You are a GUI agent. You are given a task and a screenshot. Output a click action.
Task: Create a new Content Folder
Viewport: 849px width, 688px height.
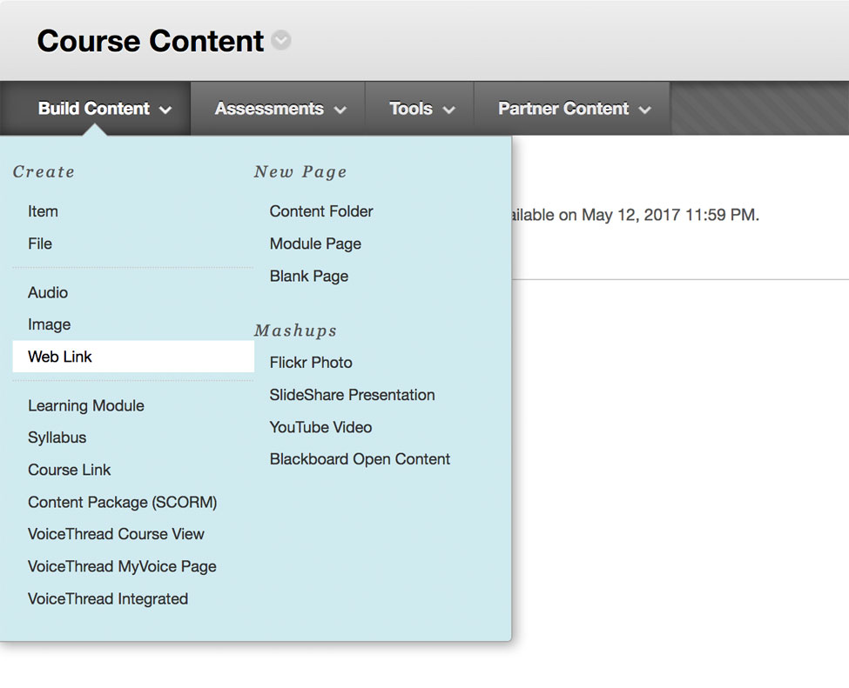(x=321, y=211)
